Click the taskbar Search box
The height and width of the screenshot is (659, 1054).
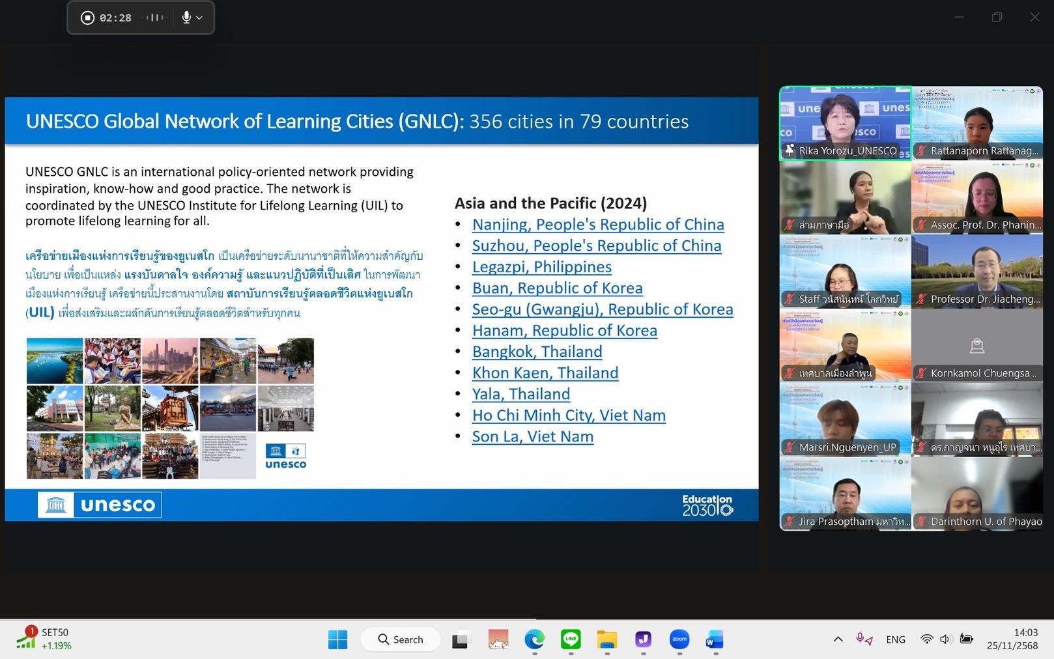401,639
